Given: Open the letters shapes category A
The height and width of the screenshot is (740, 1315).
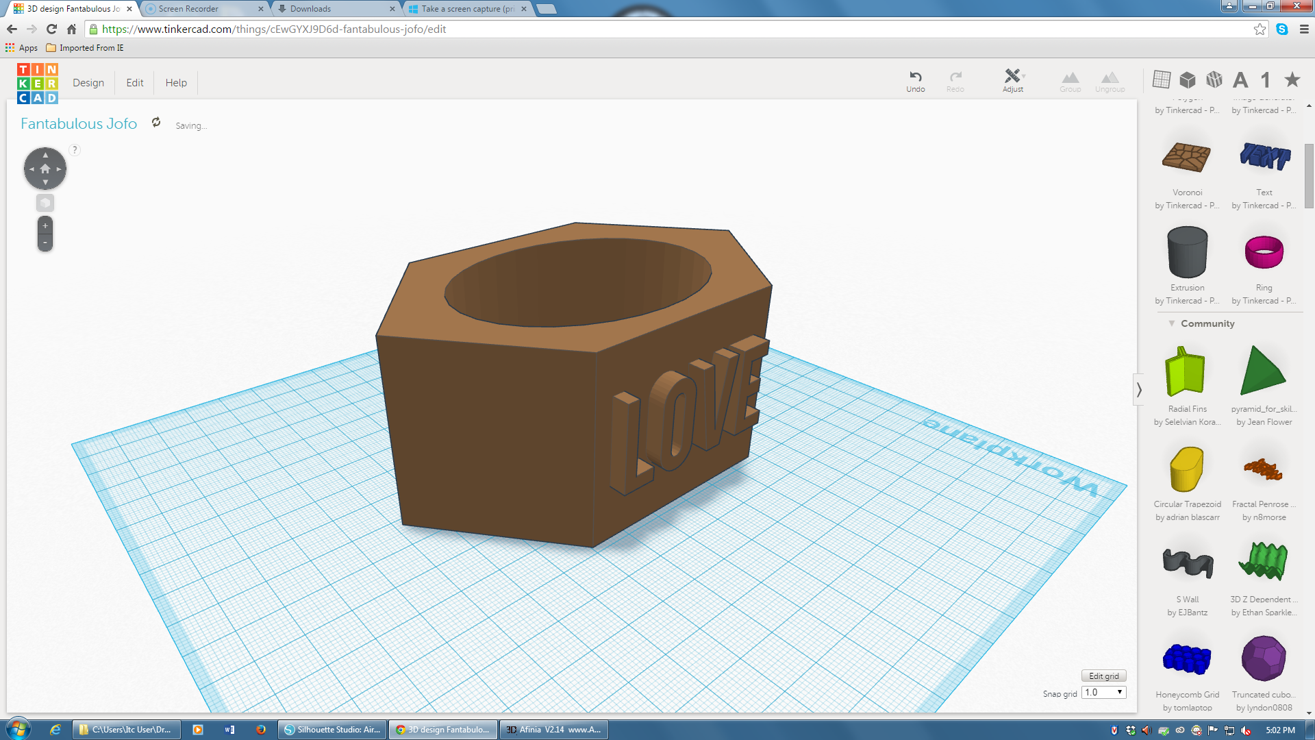Looking at the screenshot, I should 1240,80.
